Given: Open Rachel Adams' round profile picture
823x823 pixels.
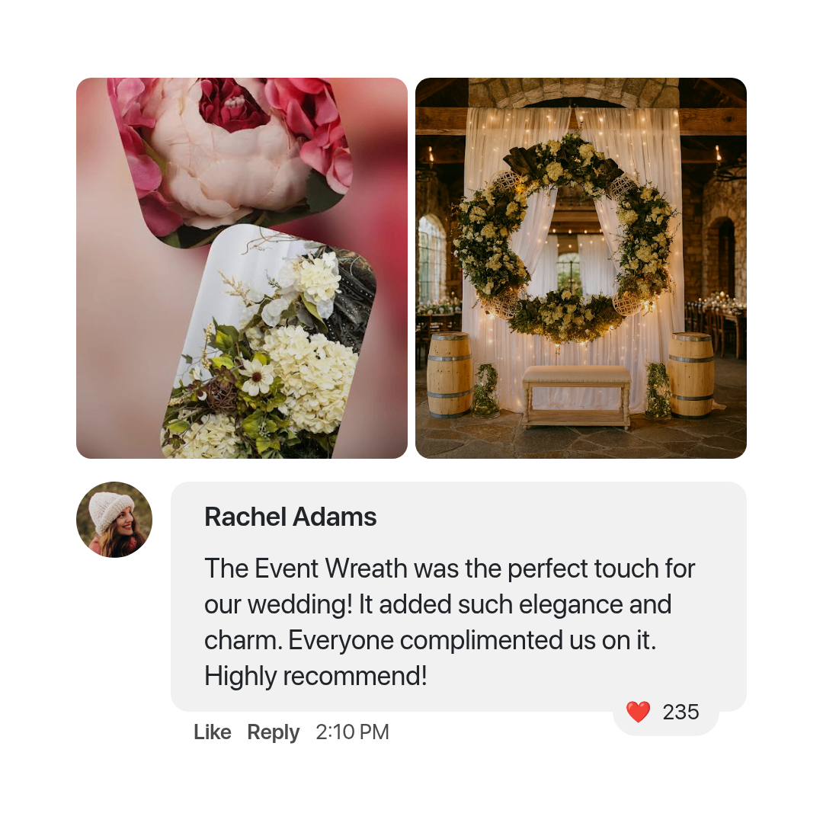Looking at the screenshot, I should (114, 520).
